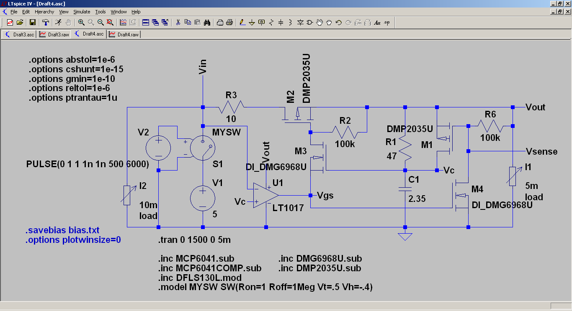Click the Zoom Out magnifier icon
Screen dimensions: 572x311
point(100,22)
